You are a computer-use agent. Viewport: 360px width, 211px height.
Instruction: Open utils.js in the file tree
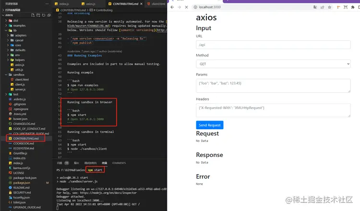coord(19,70)
